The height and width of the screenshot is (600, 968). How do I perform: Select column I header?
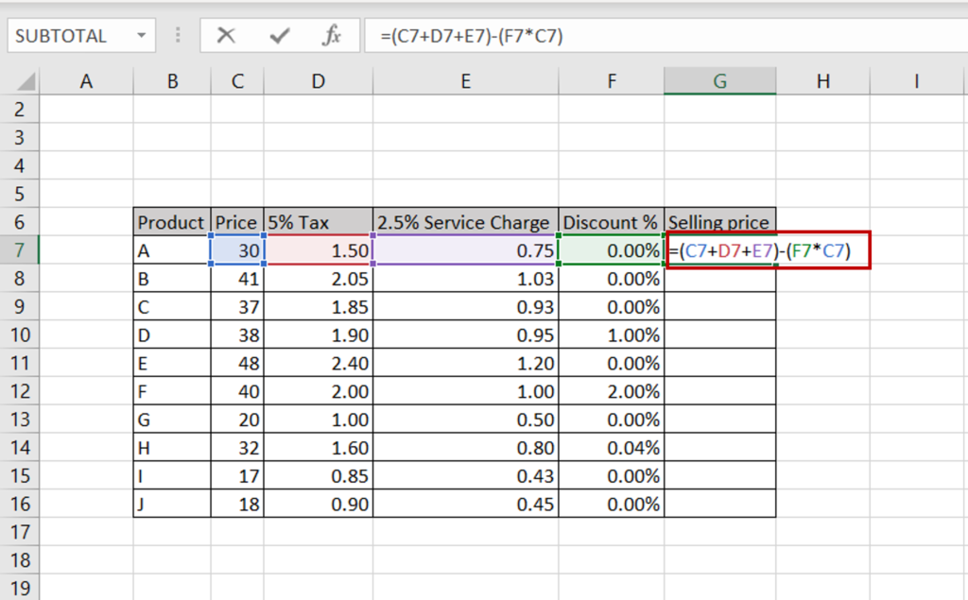[x=917, y=81]
